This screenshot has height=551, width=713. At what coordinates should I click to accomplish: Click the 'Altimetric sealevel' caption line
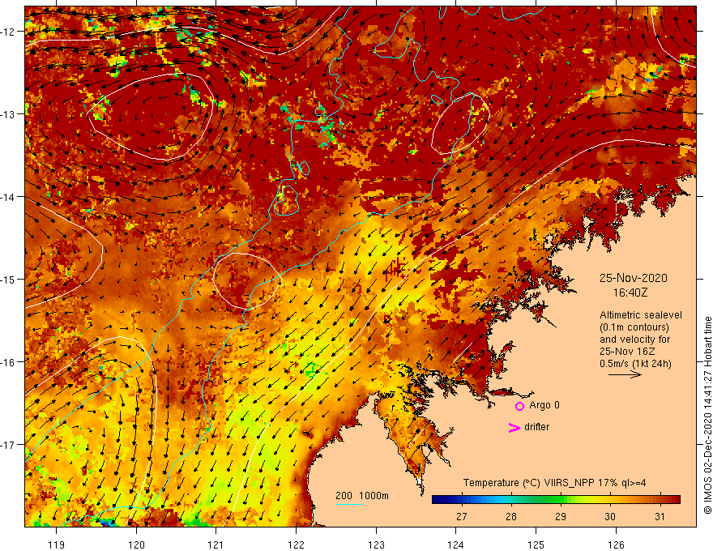pos(641,315)
